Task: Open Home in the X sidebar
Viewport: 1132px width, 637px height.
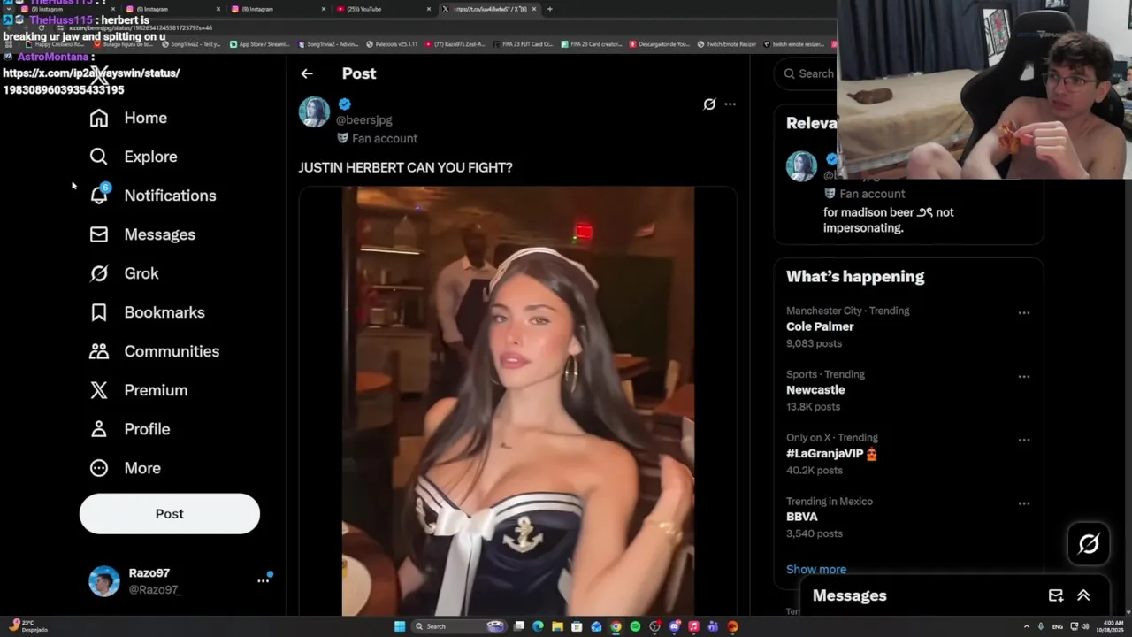Action: (x=128, y=118)
